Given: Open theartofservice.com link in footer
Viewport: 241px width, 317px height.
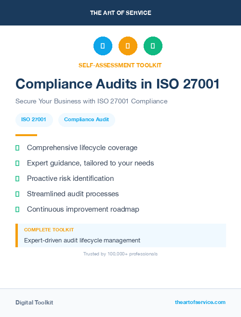Looking at the screenshot, I should click(200, 302).
